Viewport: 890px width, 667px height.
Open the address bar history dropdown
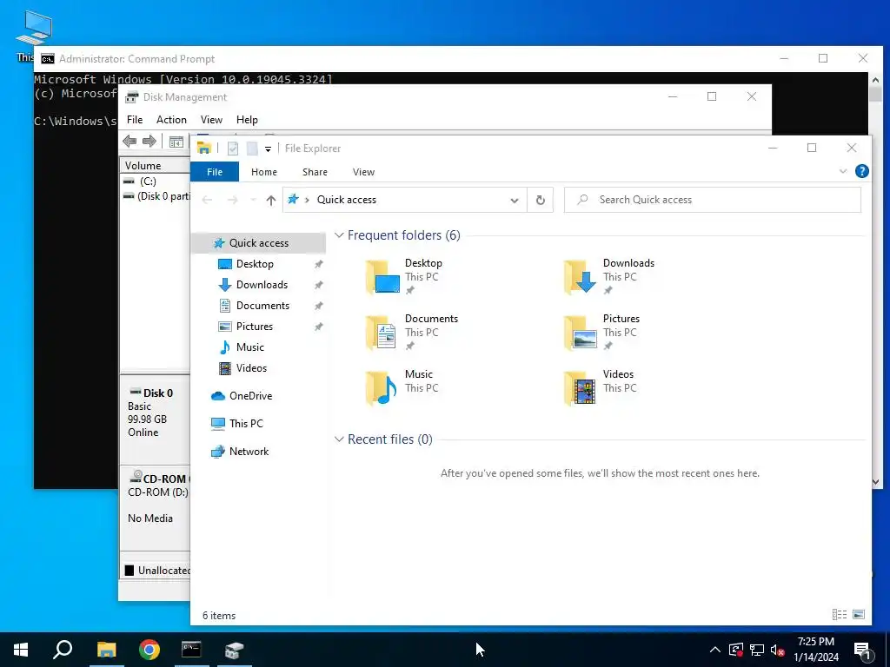[x=515, y=200]
